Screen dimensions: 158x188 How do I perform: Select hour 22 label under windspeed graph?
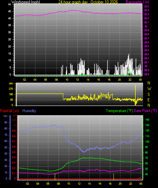130,80
